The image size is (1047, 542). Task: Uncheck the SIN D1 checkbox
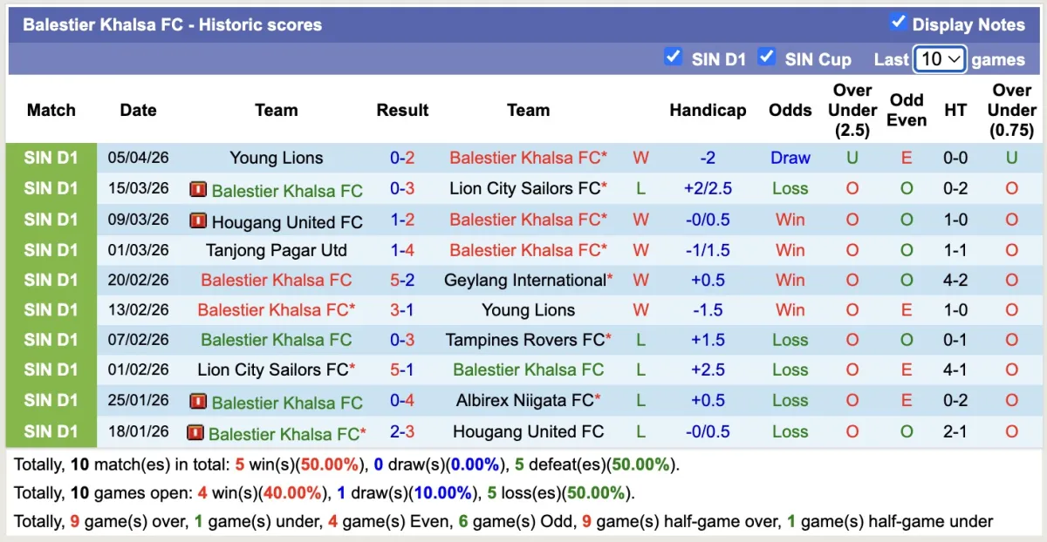click(x=673, y=57)
